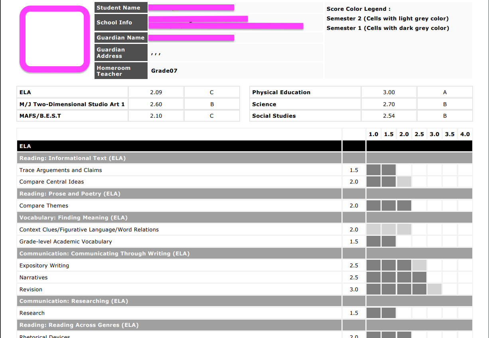Screen dimensions: 489x338
Task: Click the Score Color Legend heading
Action: click(x=359, y=9)
